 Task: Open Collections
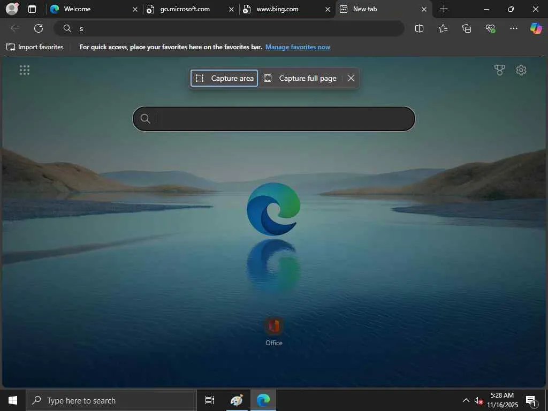click(x=467, y=28)
